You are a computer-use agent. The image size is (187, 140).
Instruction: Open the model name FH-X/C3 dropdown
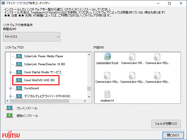point(32,37)
